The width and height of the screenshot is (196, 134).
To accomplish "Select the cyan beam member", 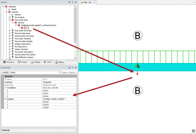I will click(137, 67).
